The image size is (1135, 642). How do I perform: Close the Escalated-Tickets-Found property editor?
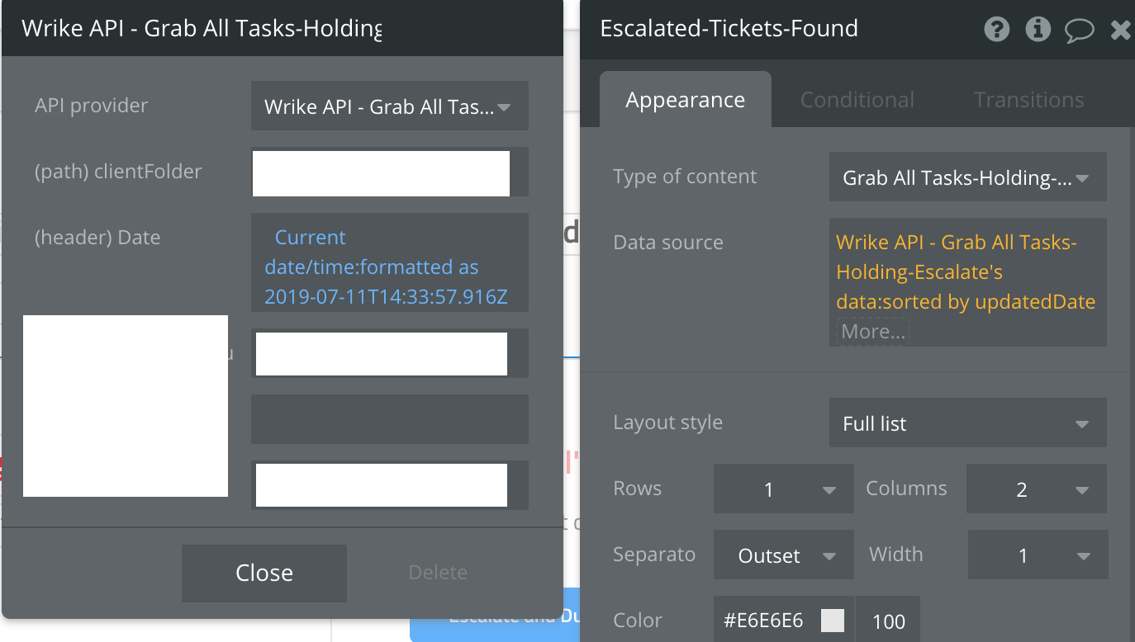click(1121, 31)
